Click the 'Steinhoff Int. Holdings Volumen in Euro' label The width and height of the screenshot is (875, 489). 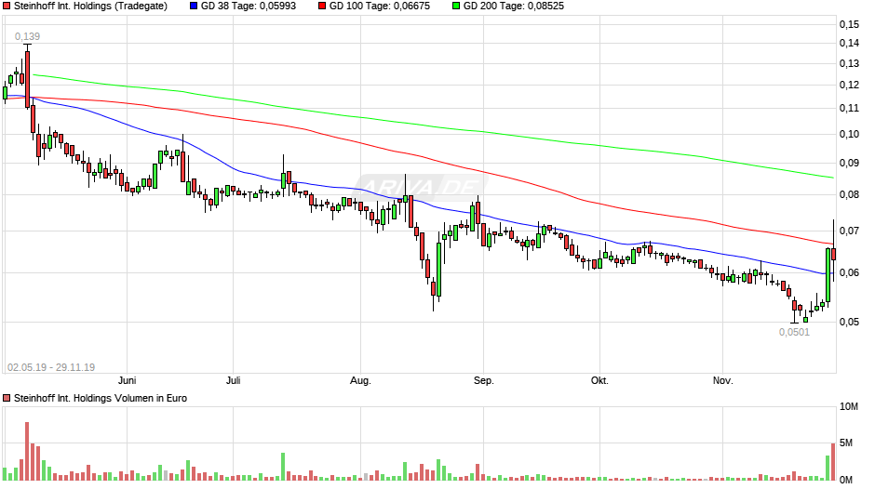(101, 398)
